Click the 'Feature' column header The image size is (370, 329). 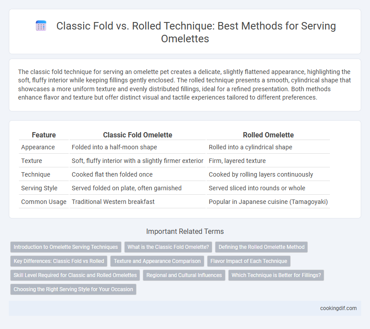click(44, 135)
